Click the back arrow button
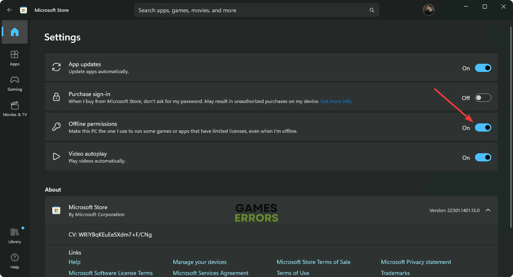Image resolution: width=513 pixels, height=277 pixels. (x=10, y=10)
